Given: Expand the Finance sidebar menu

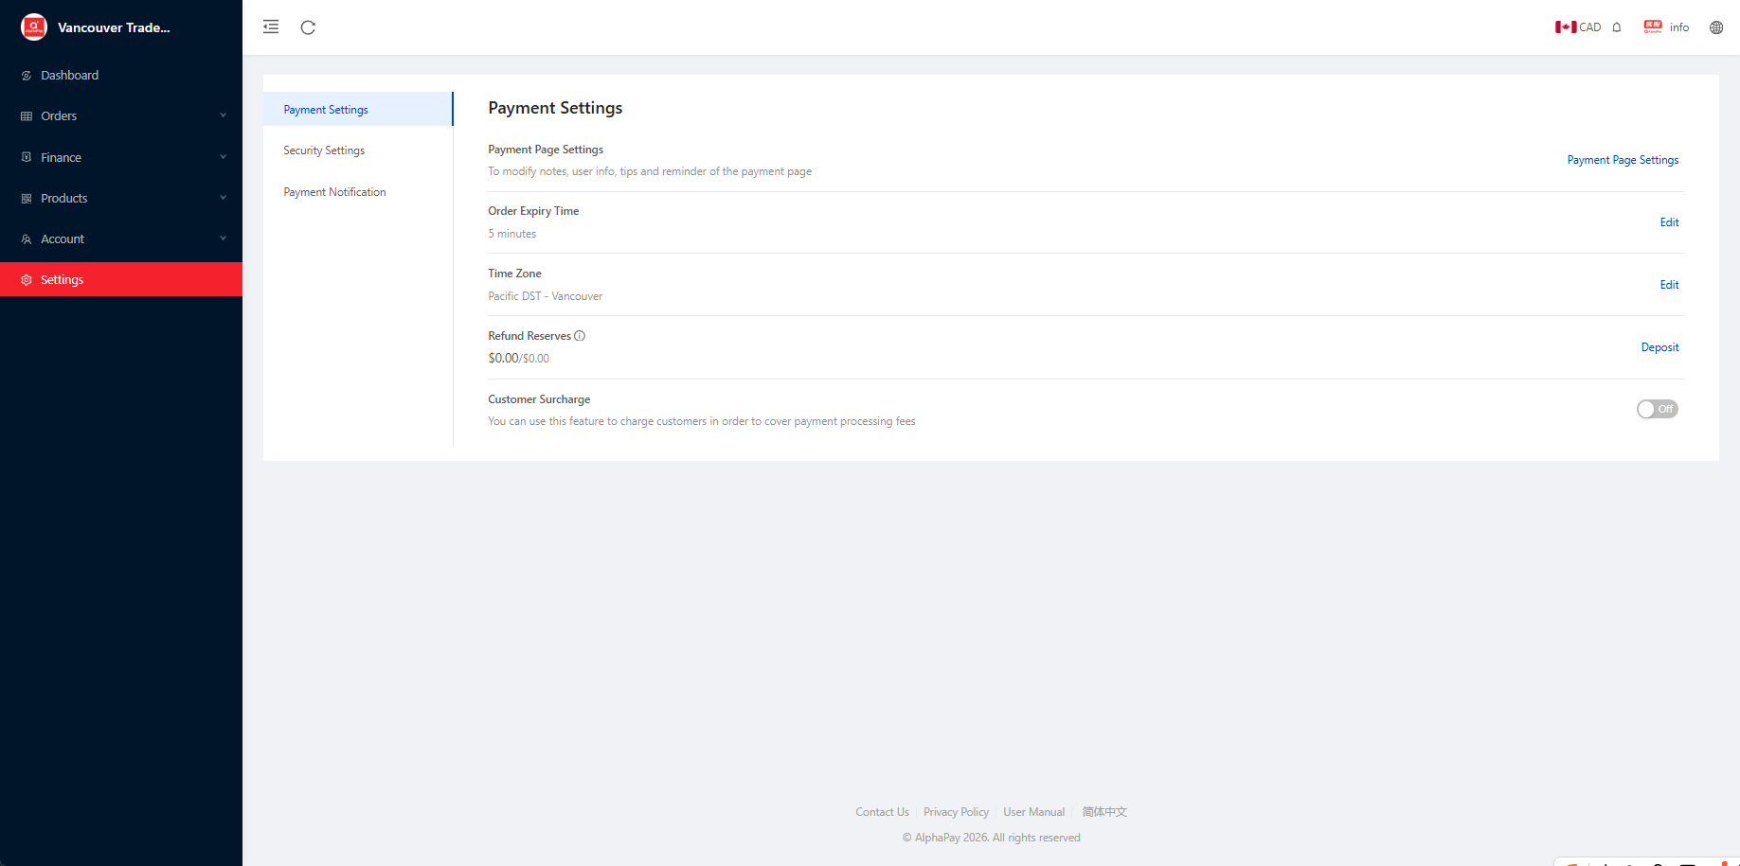Looking at the screenshot, I should coord(121,157).
